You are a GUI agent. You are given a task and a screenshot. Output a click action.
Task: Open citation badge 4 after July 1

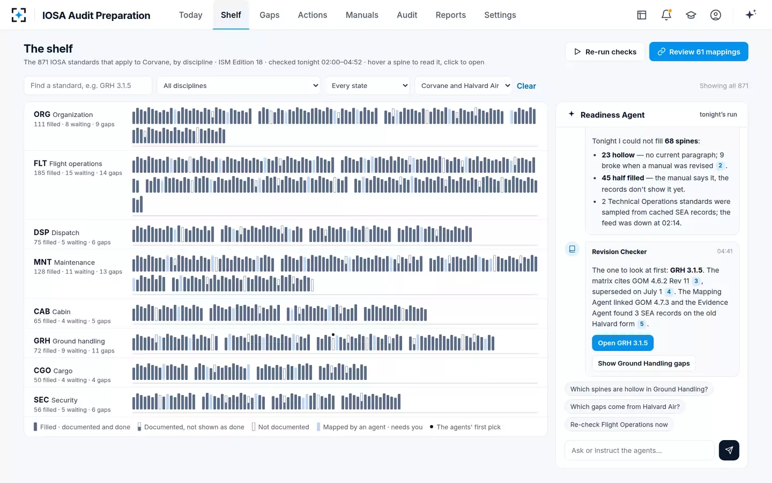669,292
